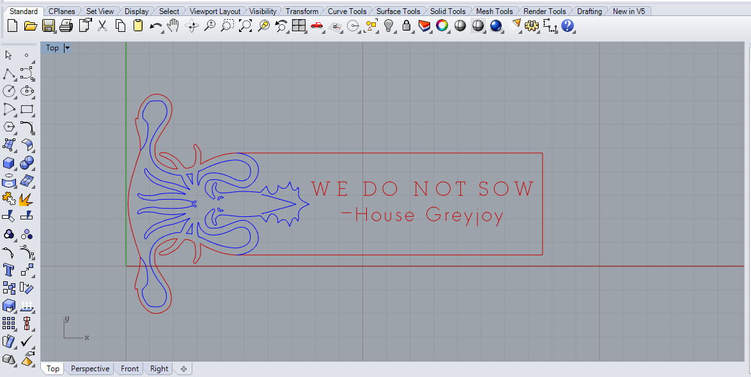Create a new file with the New icon
This screenshot has height=377, width=751.
pyautogui.click(x=12, y=26)
